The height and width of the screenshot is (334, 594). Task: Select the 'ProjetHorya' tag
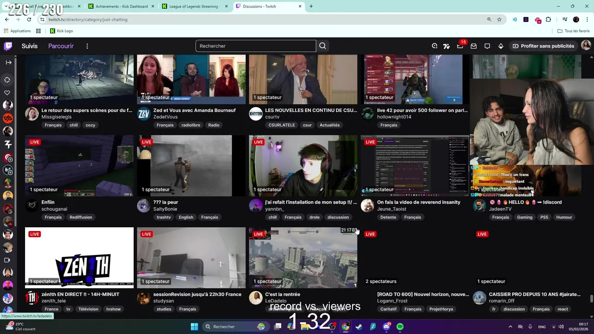(x=441, y=309)
